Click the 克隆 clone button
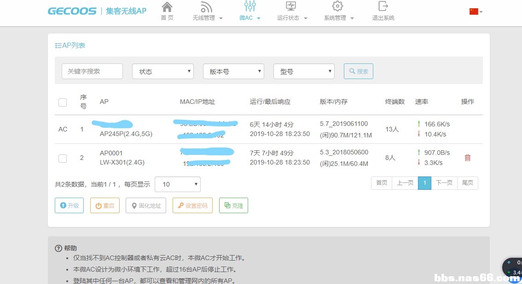This screenshot has width=522, height=284. click(x=233, y=205)
